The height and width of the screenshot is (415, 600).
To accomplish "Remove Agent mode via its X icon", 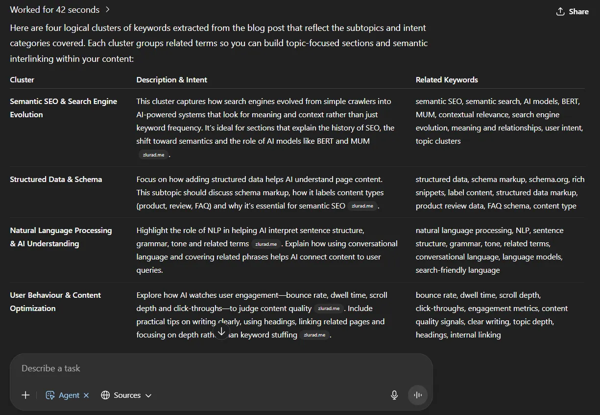I will tap(86, 395).
